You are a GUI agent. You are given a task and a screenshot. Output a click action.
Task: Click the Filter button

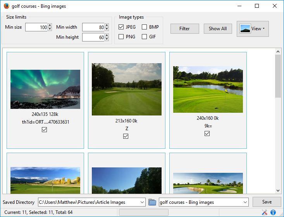click(x=184, y=29)
